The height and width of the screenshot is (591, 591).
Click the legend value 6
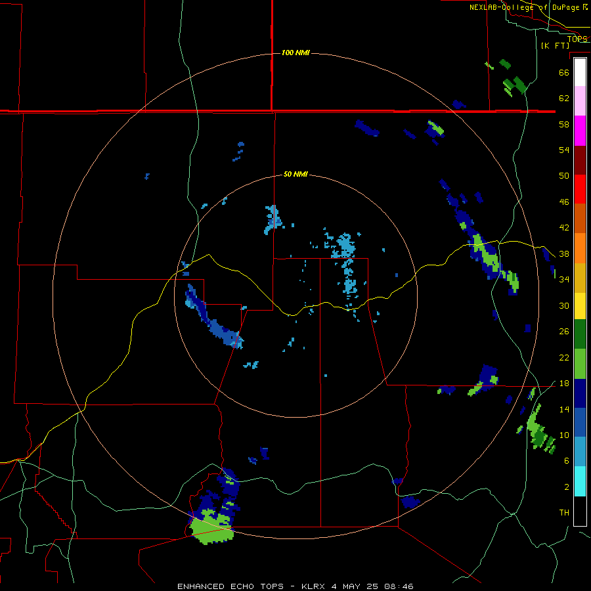pyautogui.click(x=566, y=461)
